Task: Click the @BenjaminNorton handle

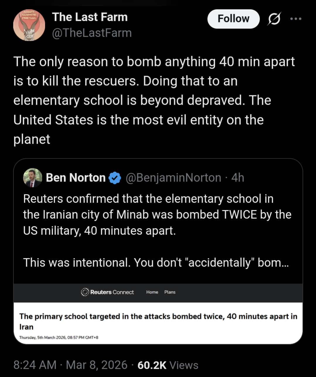Action: coord(173,178)
